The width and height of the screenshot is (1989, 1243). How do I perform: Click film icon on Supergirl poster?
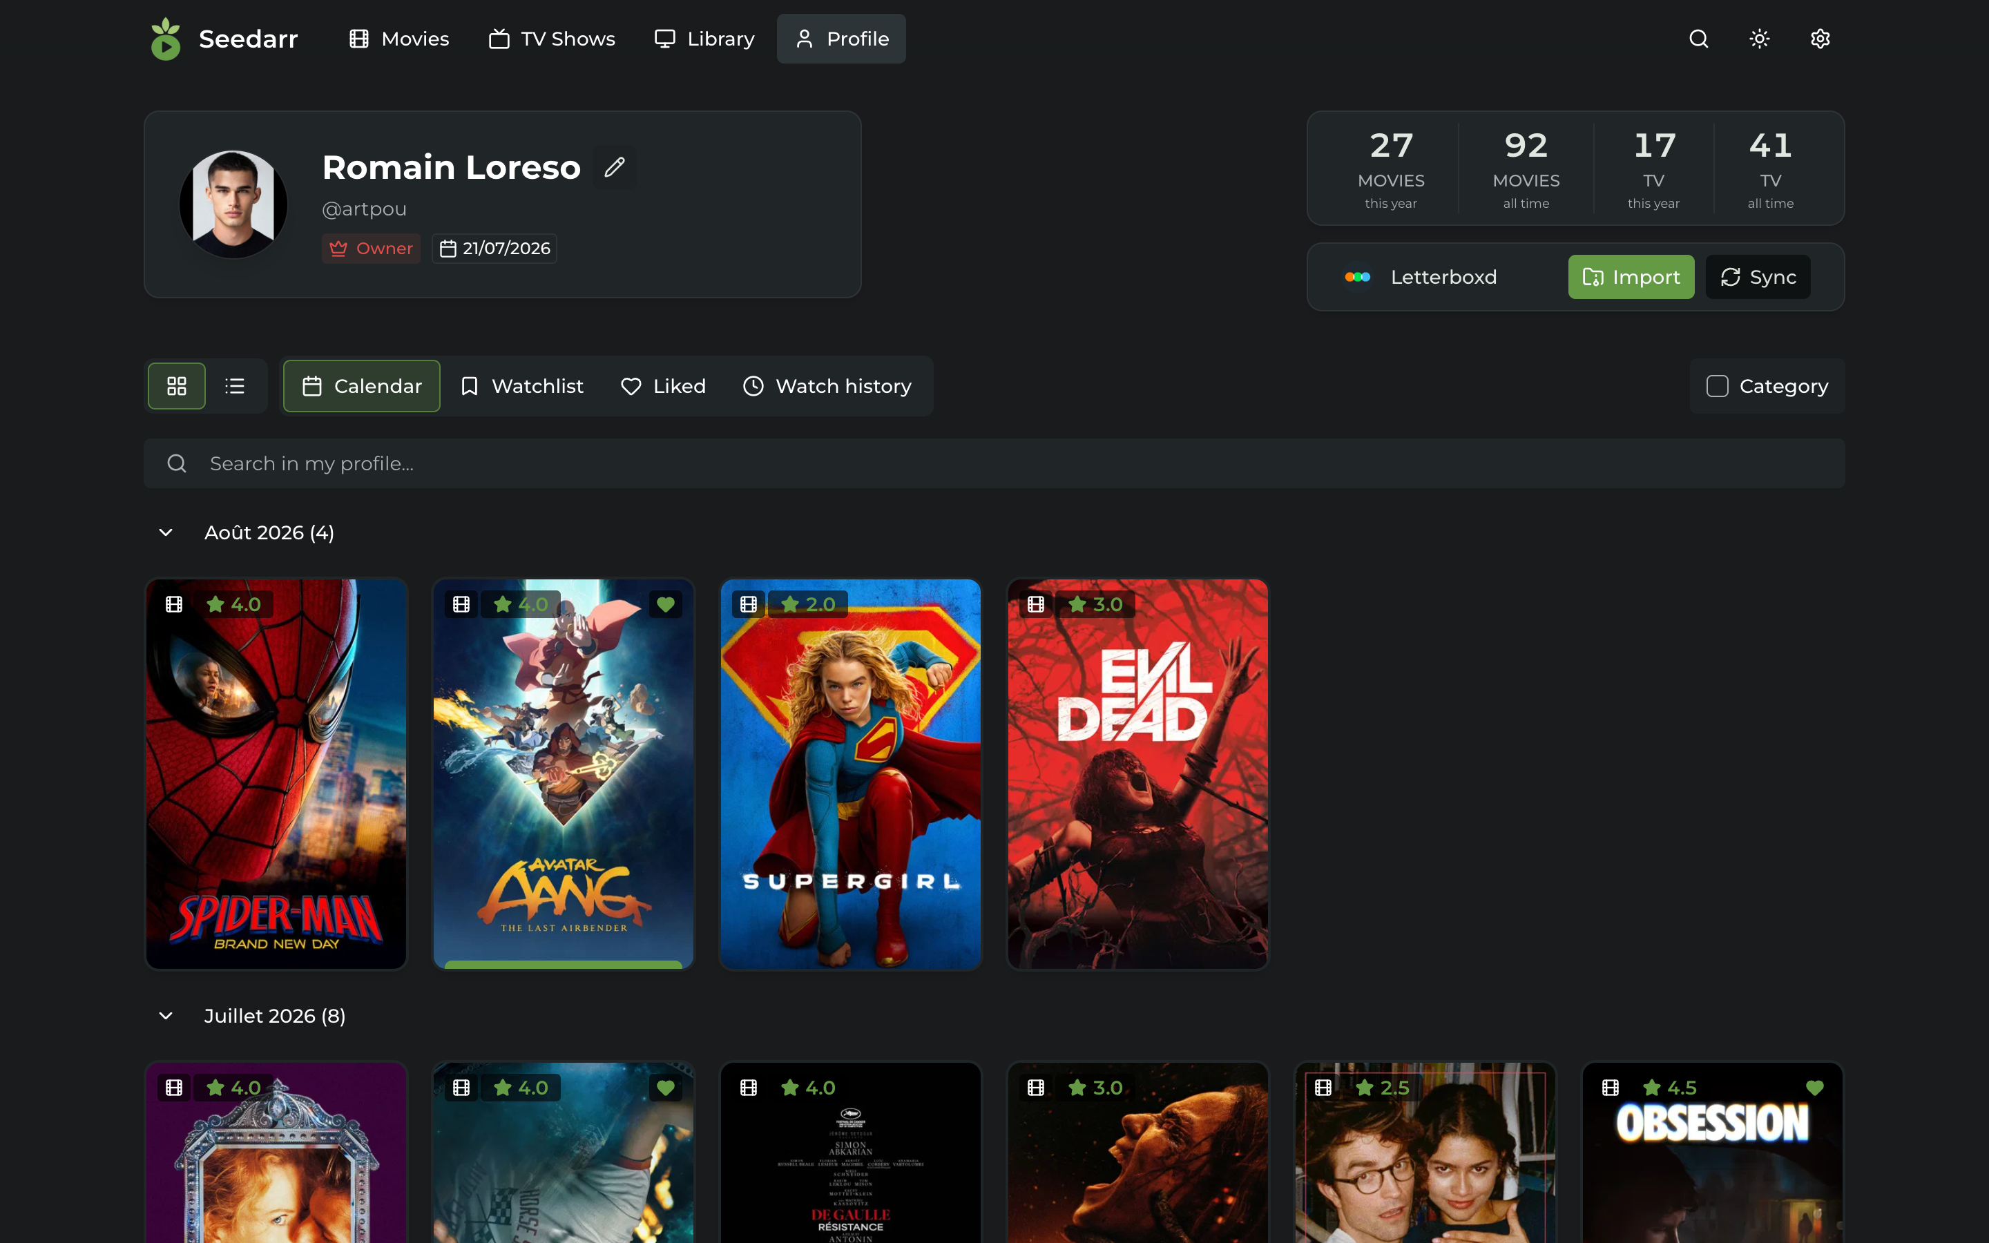click(748, 604)
